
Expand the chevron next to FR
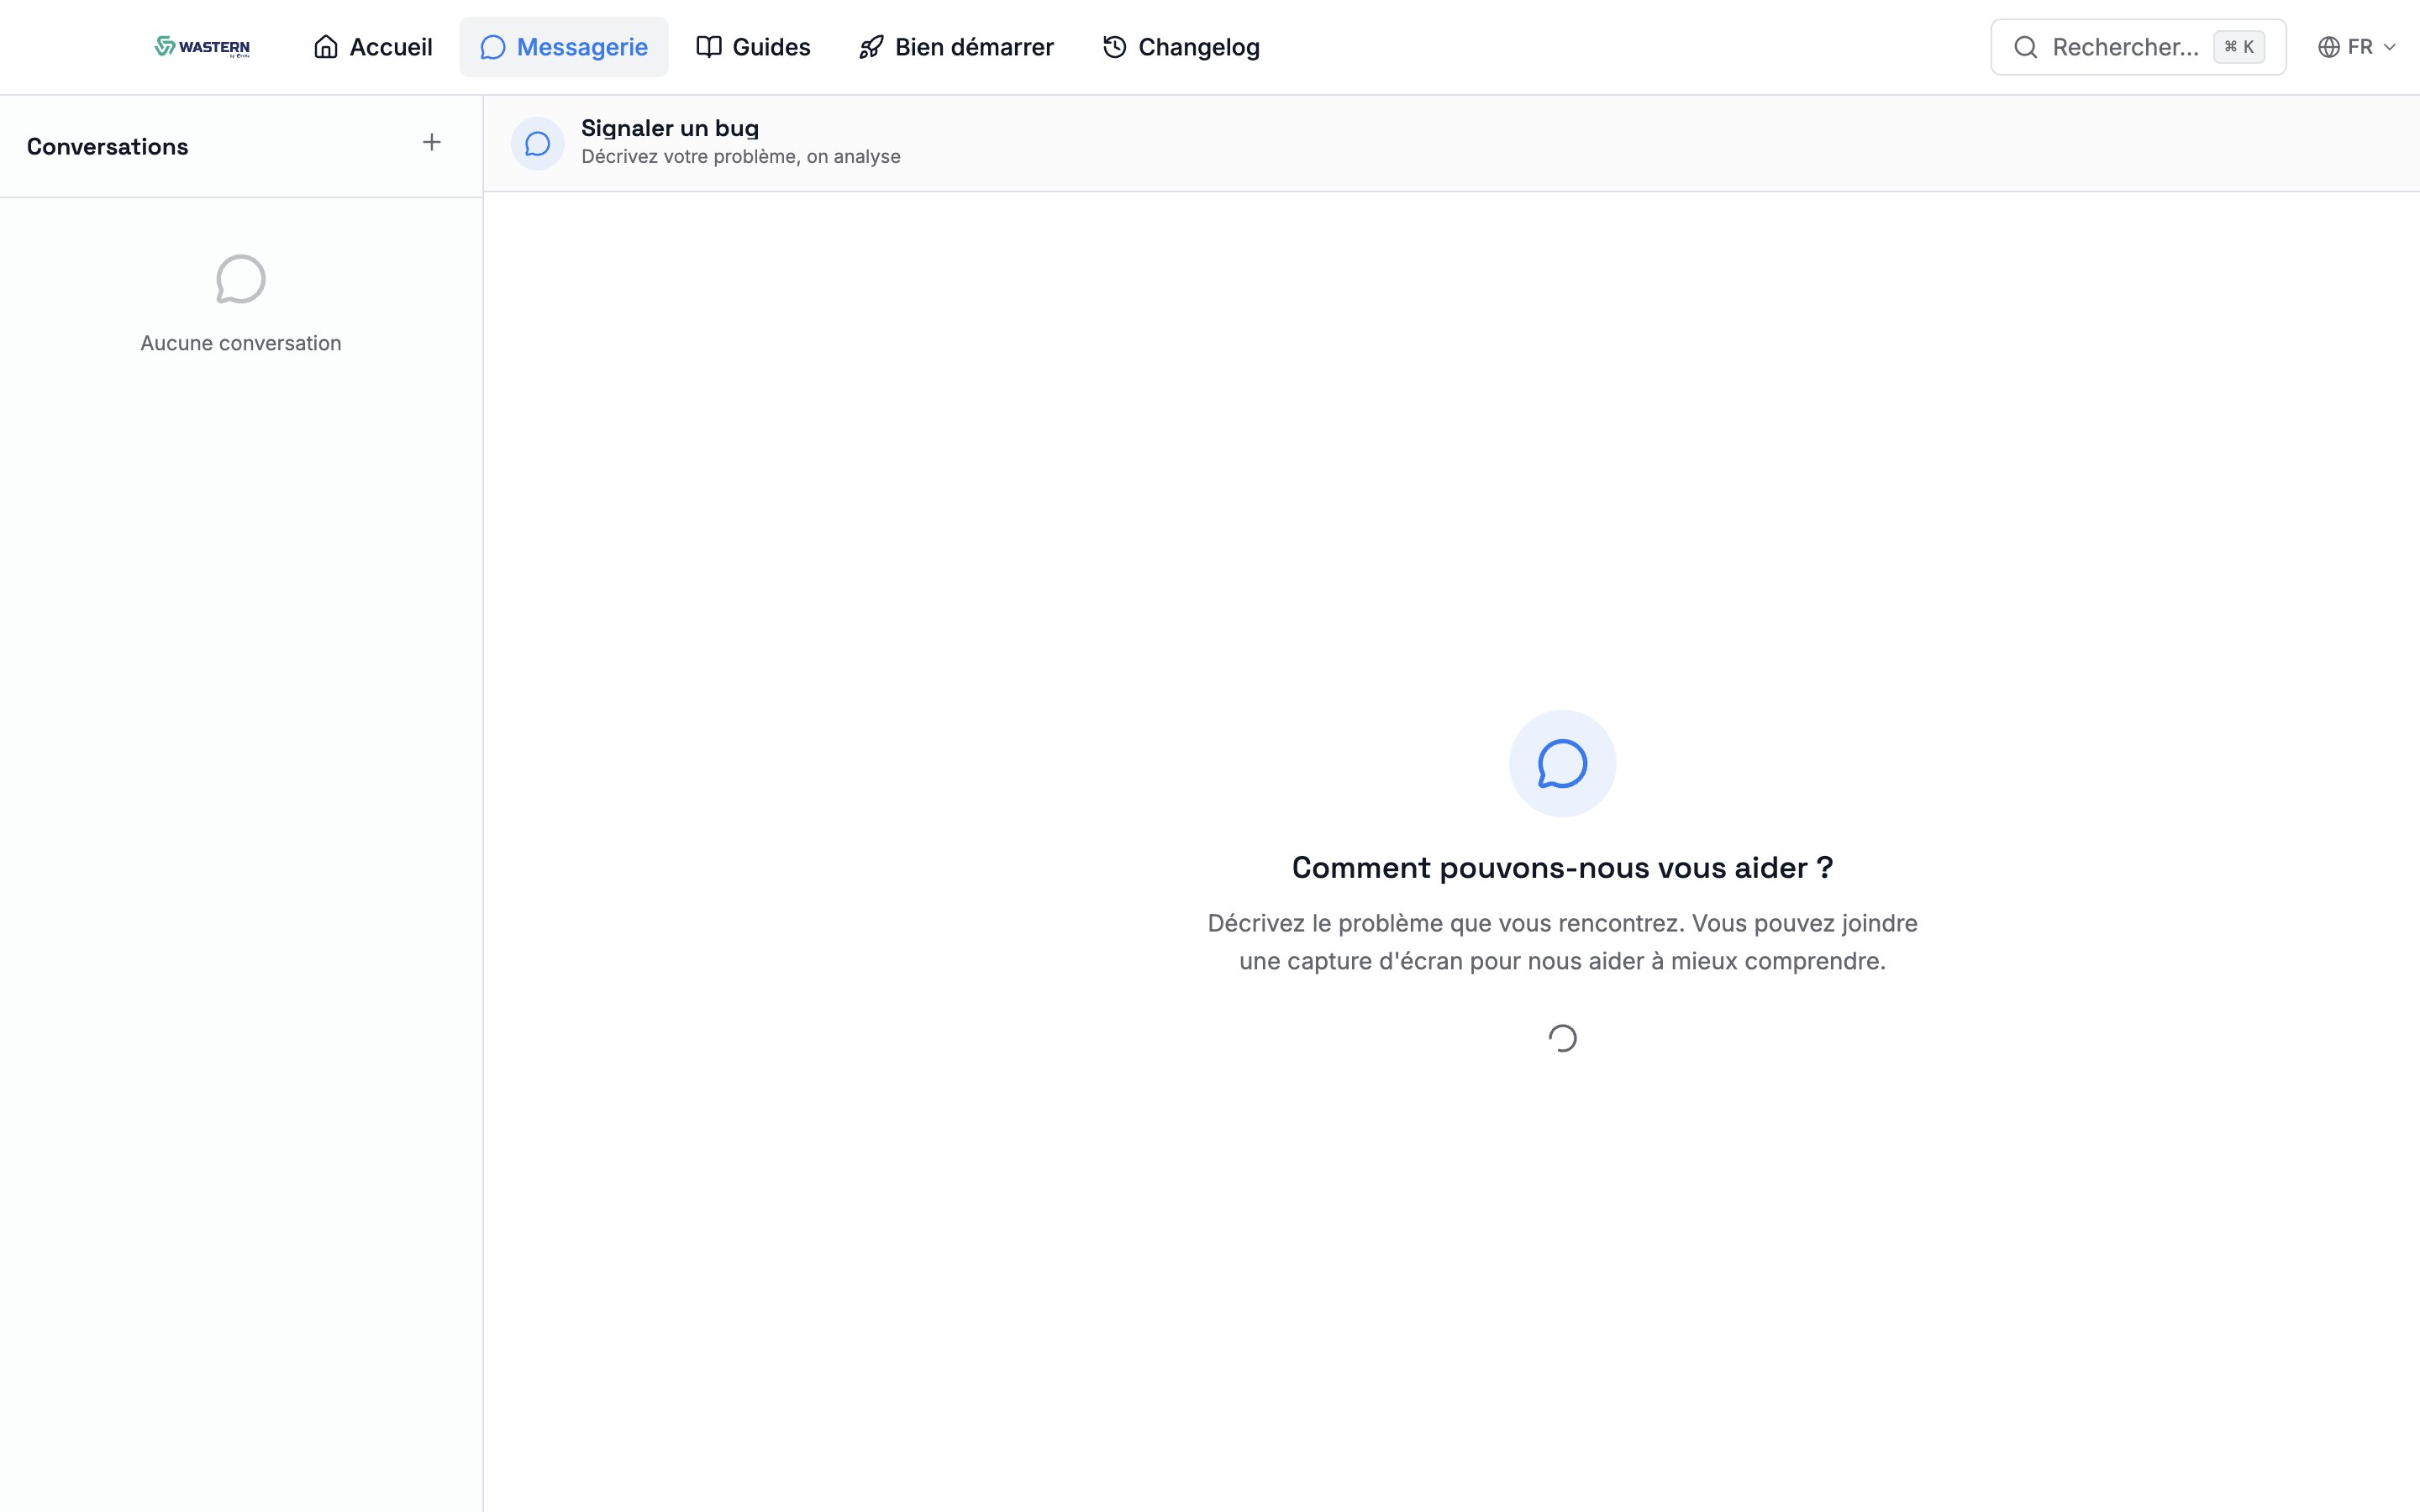tap(2391, 46)
